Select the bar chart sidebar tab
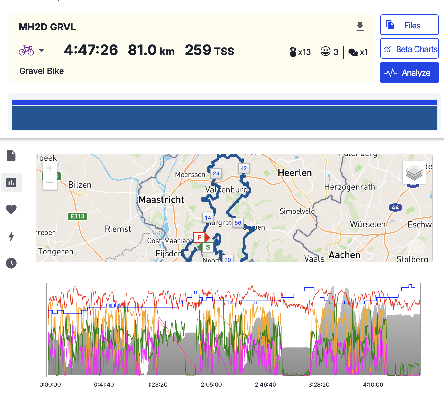This screenshot has height=411, width=444. click(x=11, y=182)
